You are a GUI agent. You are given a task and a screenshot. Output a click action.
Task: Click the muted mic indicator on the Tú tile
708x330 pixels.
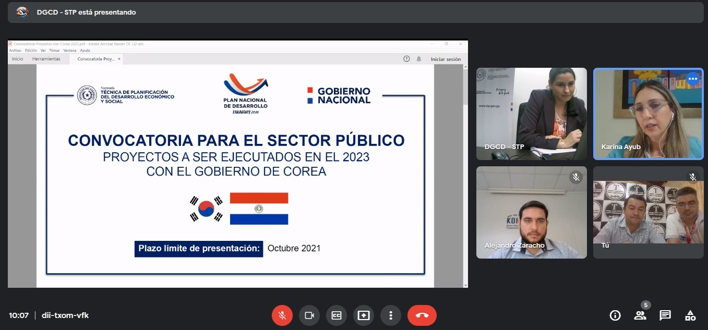(693, 177)
